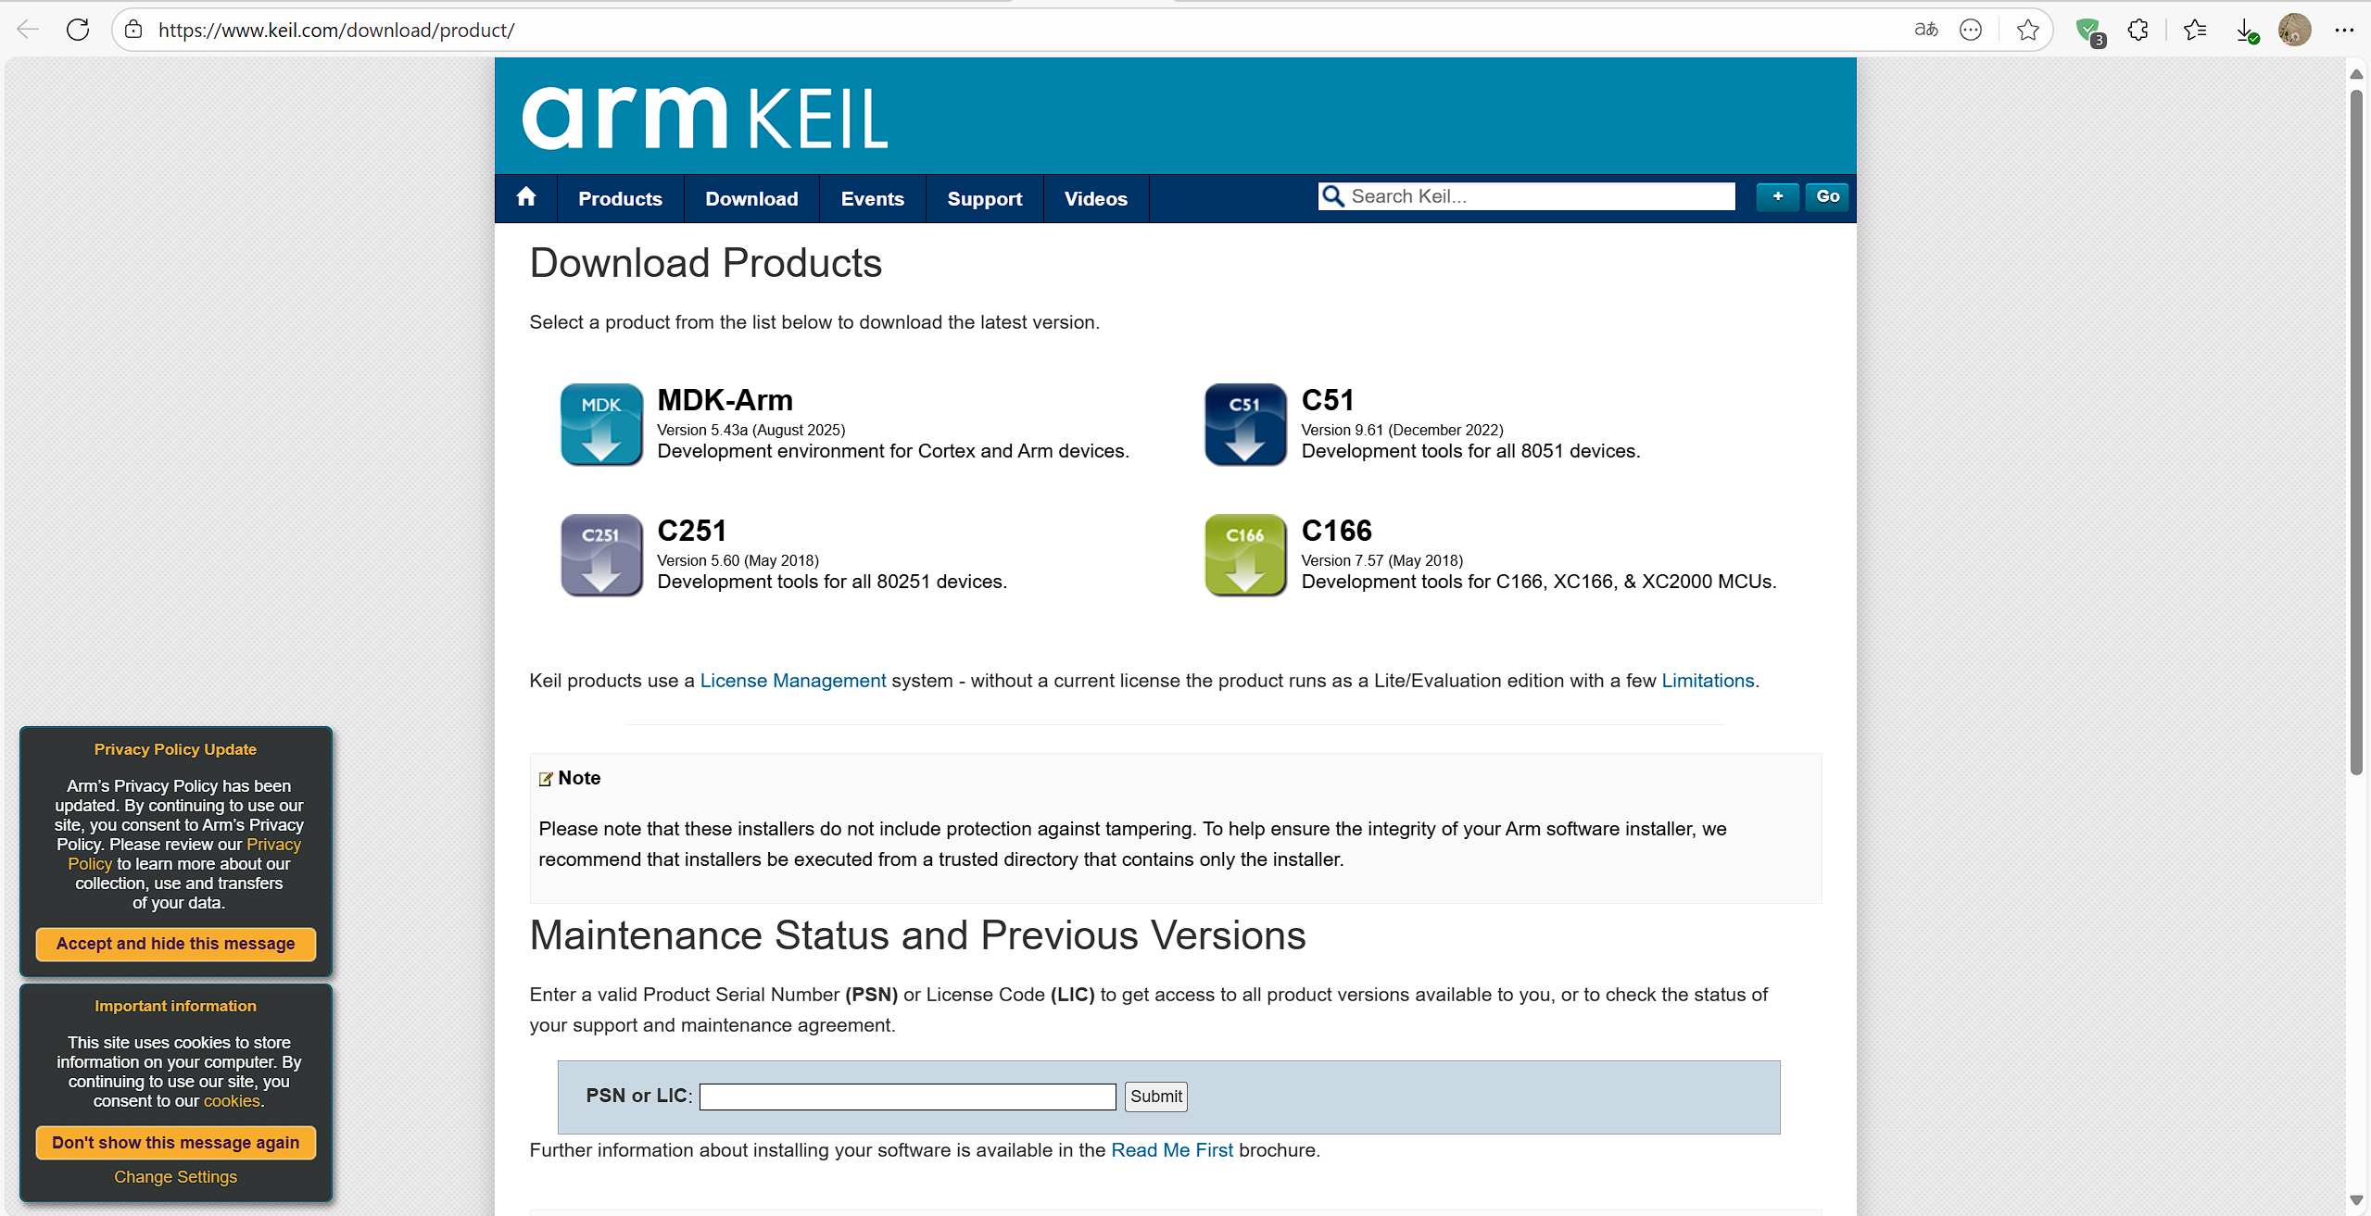This screenshot has width=2371, height=1216.
Task: Open the Limitations link
Action: pyautogui.click(x=1708, y=681)
